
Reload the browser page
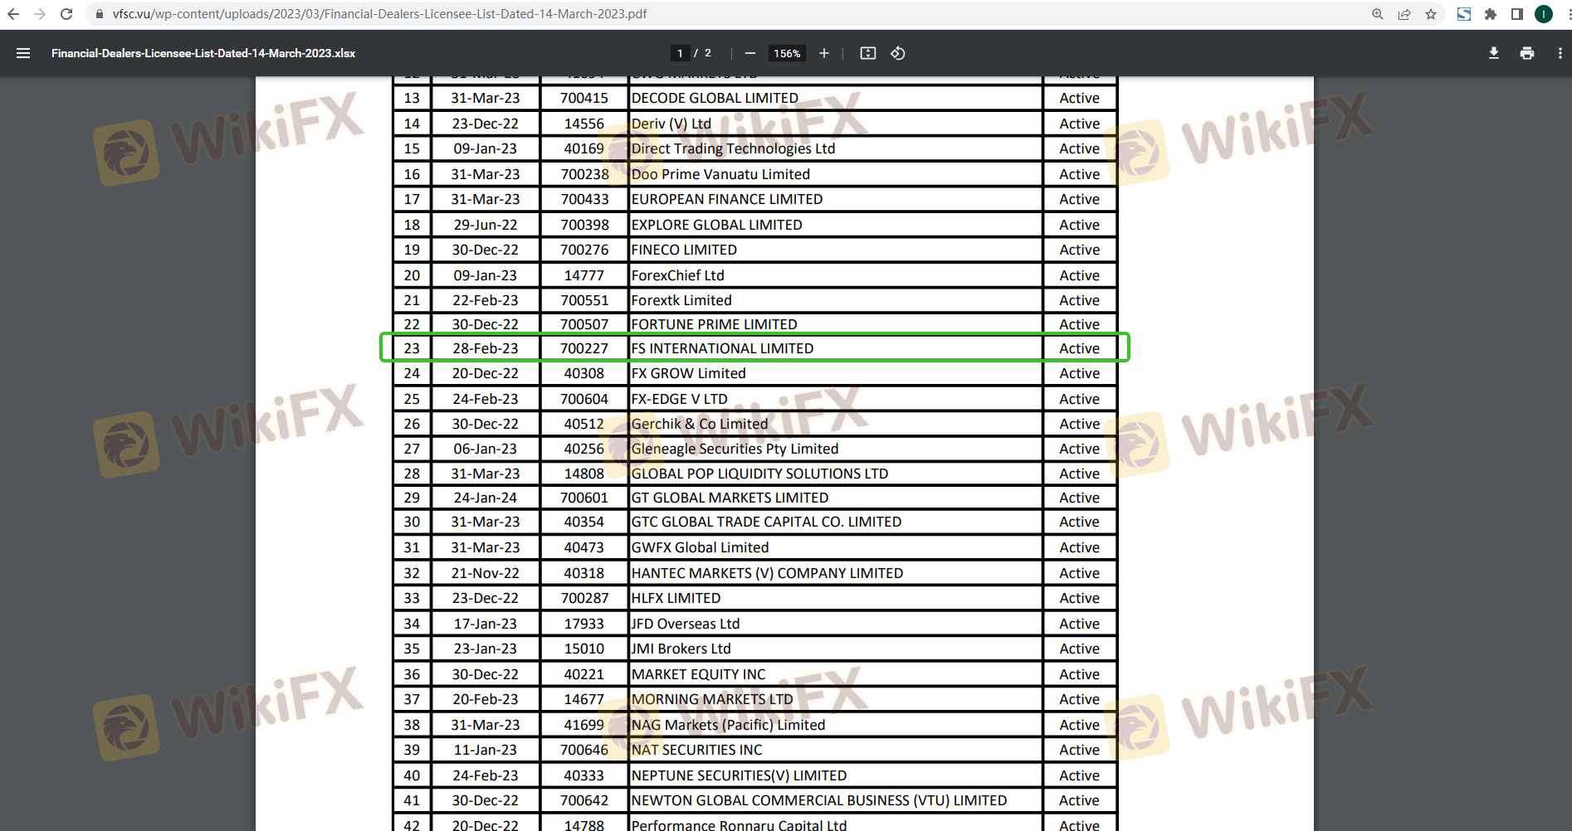tap(66, 14)
